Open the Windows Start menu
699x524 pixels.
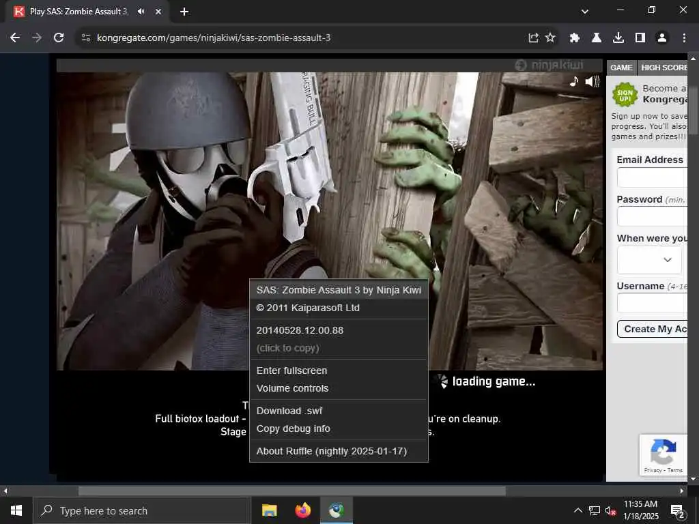[16, 510]
